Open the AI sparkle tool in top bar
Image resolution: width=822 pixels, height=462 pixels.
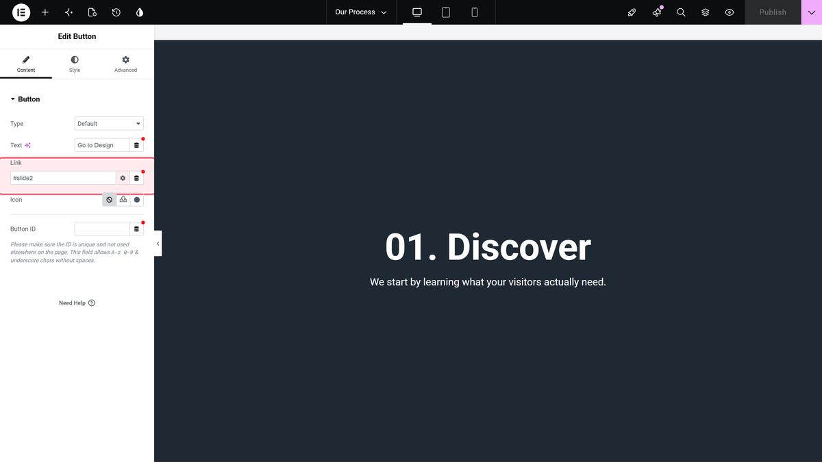point(68,12)
